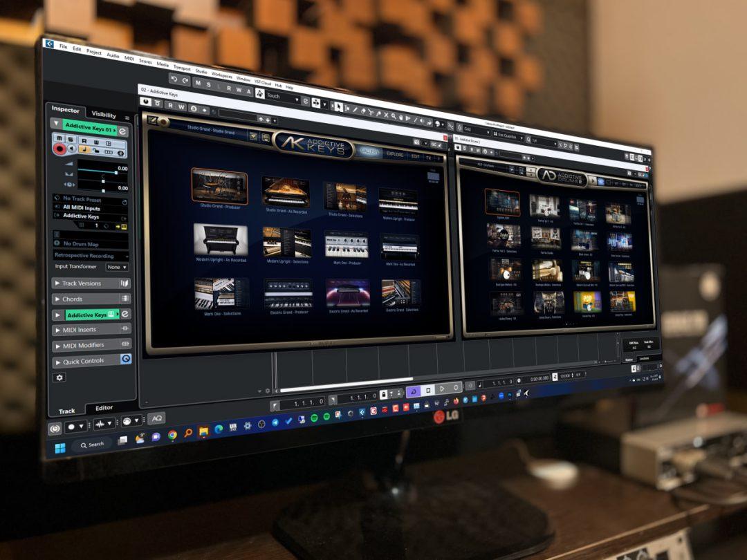The height and width of the screenshot is (560, 747).
Task: Open the Use Quantize dropdown
Action: pyautogui.click(x=509, y=136)
